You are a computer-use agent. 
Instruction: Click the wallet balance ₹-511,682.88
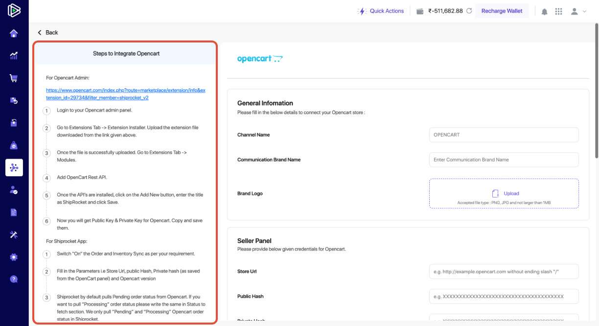[x=445, y=11]
